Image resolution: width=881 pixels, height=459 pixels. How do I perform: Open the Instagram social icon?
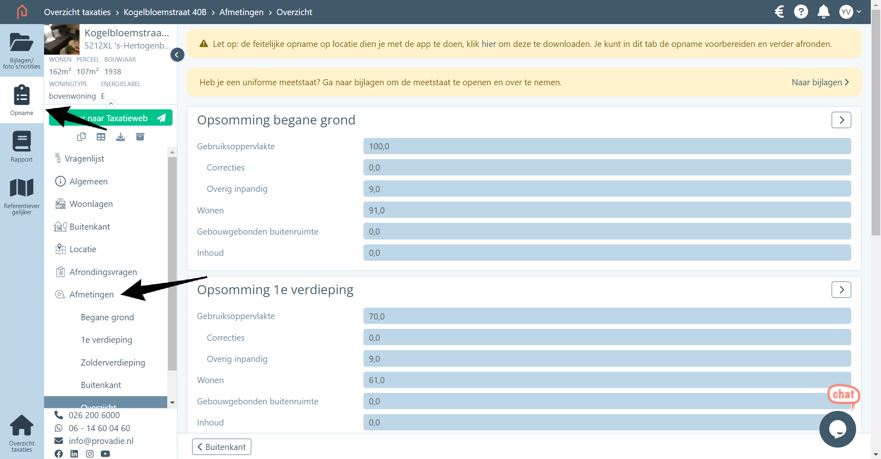click(90, 454)
